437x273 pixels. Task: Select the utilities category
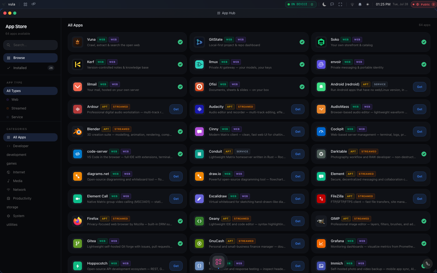click(30, 225)
